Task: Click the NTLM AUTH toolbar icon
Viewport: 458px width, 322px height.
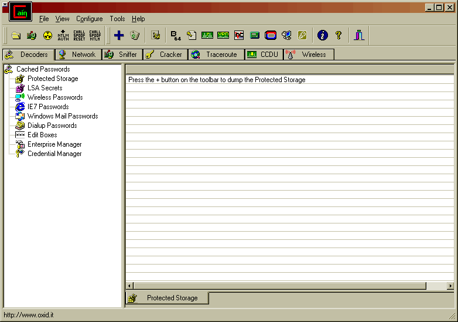Action: click(x=63, y=36)
